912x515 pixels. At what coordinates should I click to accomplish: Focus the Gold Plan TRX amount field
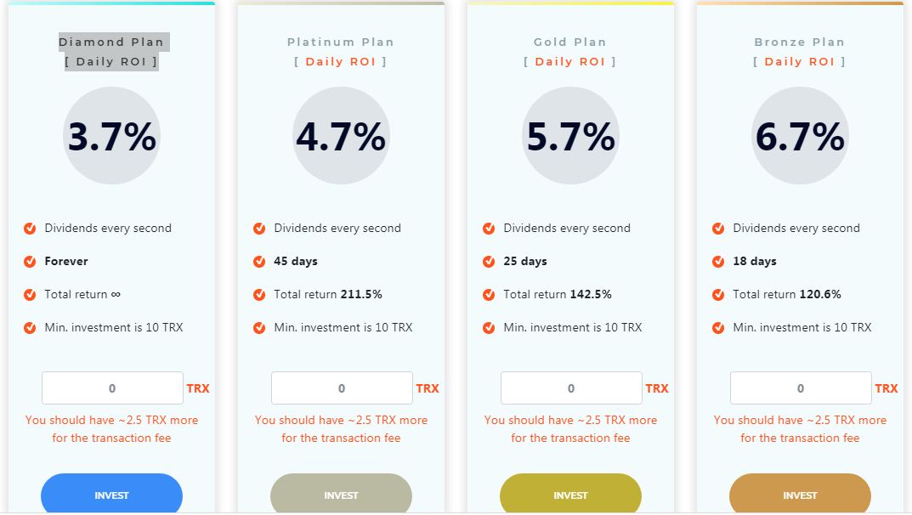[x=571, y=388]
